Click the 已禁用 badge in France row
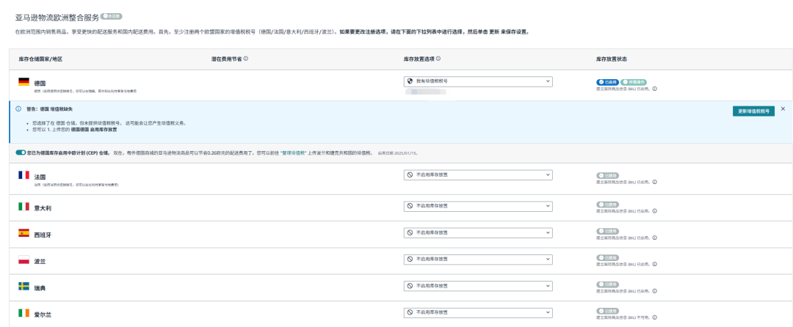793x327 pixels. click(607, 175)
